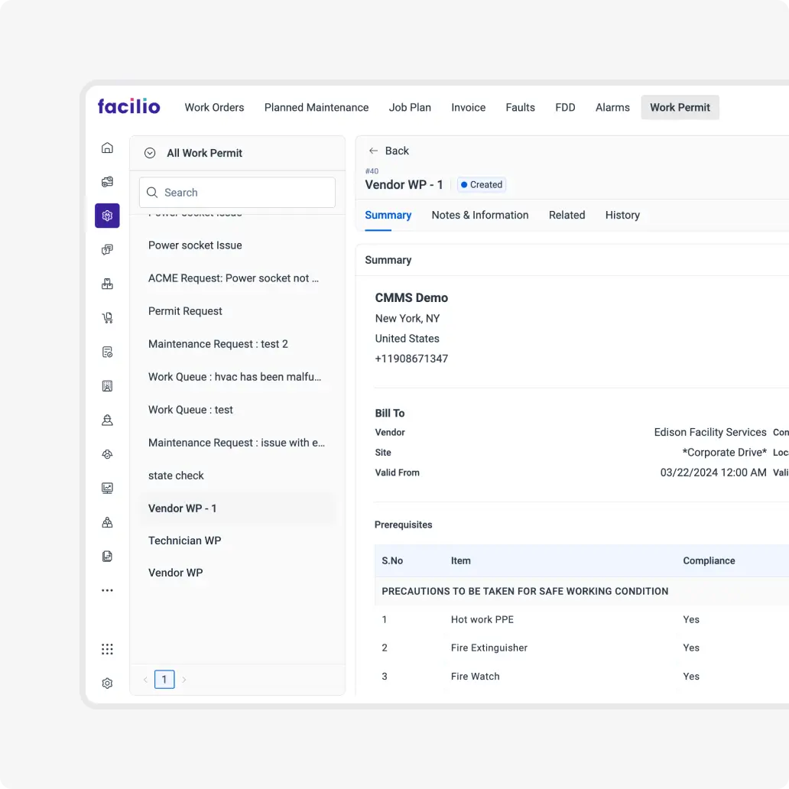This screenshot has height=789, width=789.
Task: Switch to the Notes & Information tab
Action: click(480, 215)
